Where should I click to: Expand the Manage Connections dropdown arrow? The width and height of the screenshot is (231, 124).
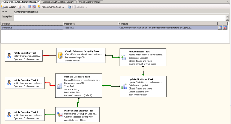click(66, 7)
